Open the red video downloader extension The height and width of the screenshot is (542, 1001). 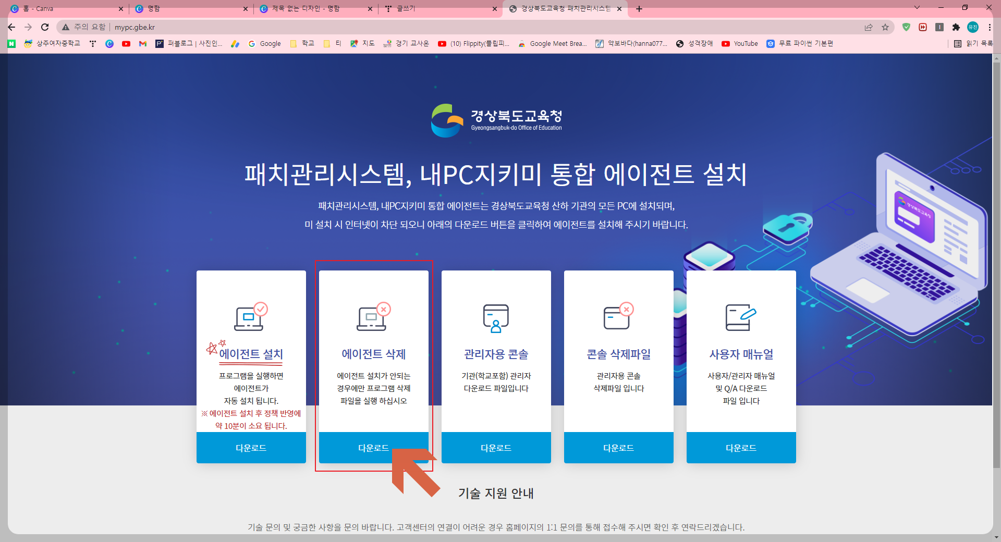tap(923, 27)
